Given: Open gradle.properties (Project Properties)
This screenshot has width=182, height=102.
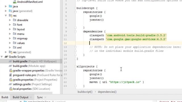Looking at the screenshot, I should (35, 80).
